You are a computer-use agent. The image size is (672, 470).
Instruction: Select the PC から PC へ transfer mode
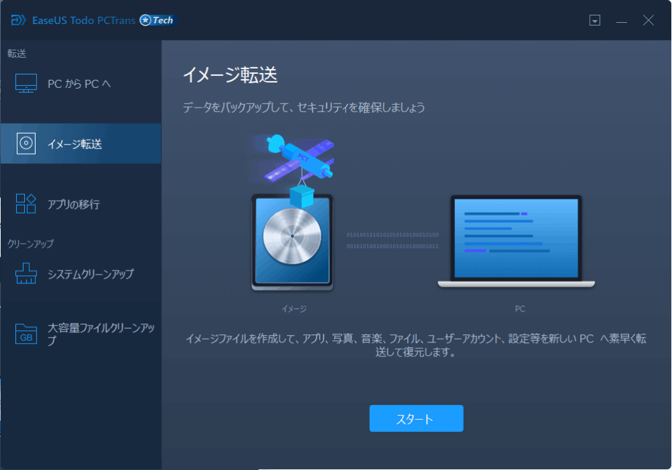pos(81,83)
